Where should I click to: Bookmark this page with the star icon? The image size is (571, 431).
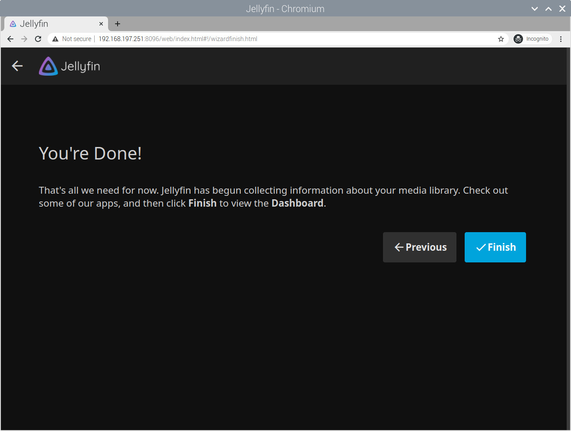(x=501, y=39)
